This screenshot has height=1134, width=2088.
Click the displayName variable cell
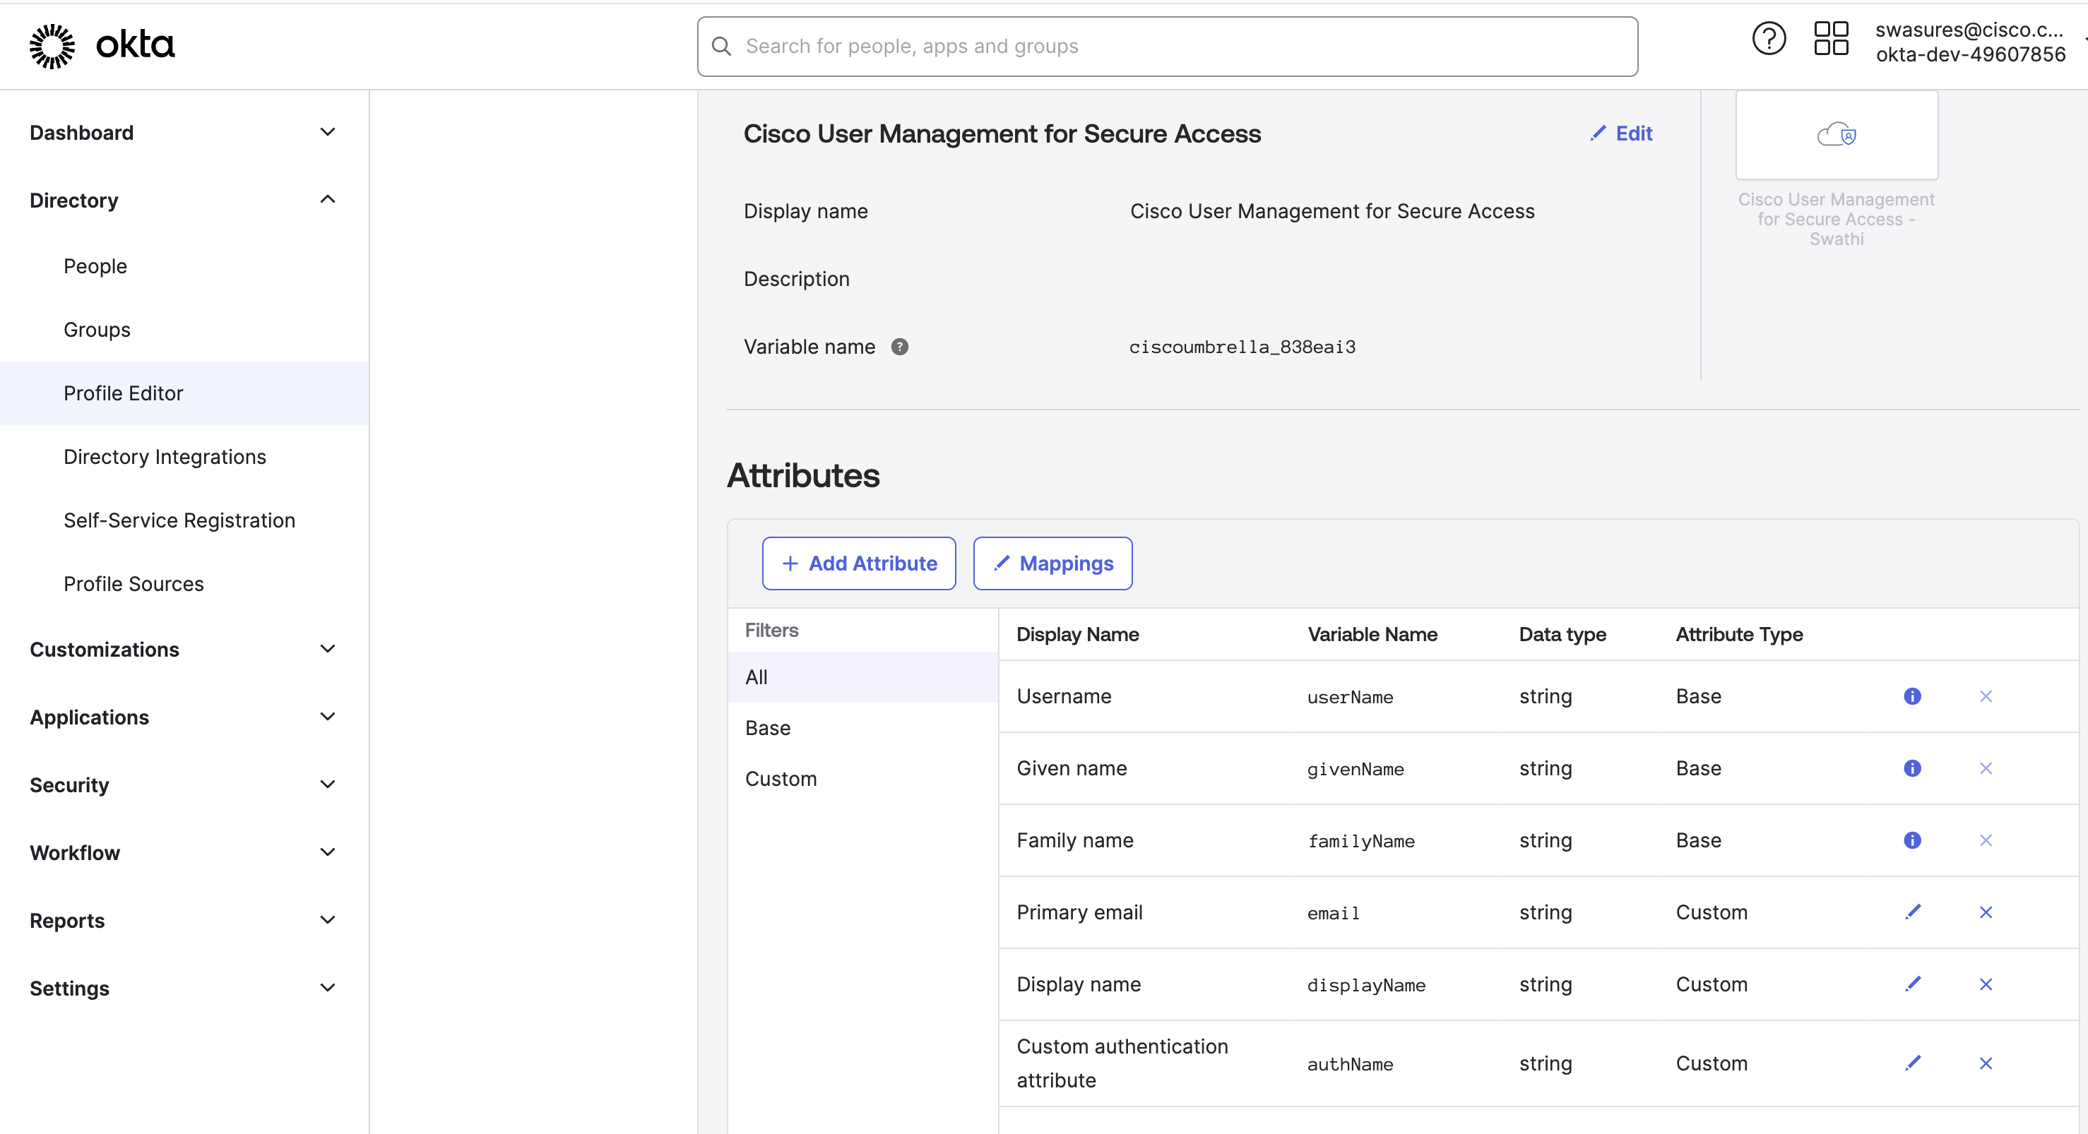click(1366, 986)
